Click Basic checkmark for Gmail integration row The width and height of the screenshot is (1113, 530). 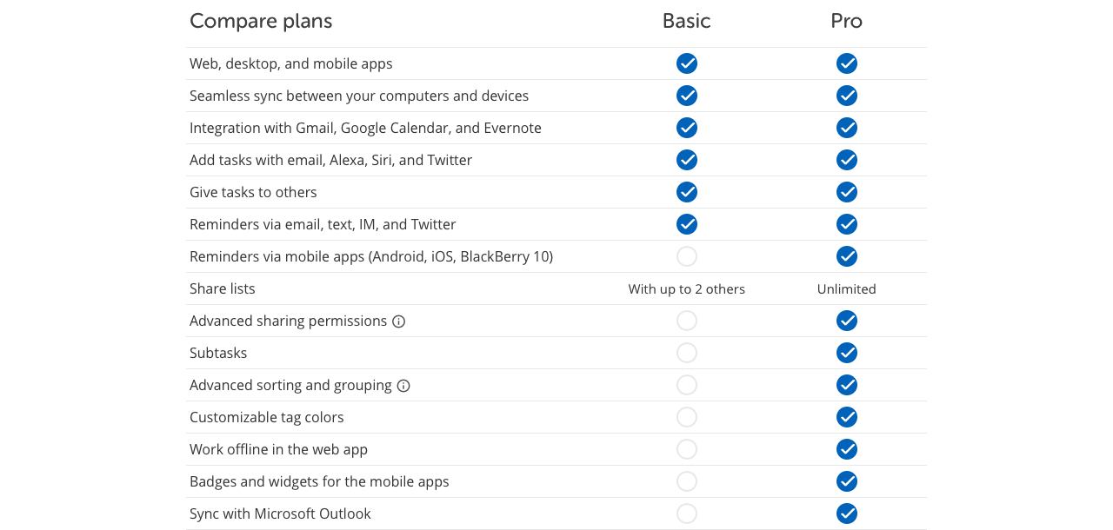point(687,128)
